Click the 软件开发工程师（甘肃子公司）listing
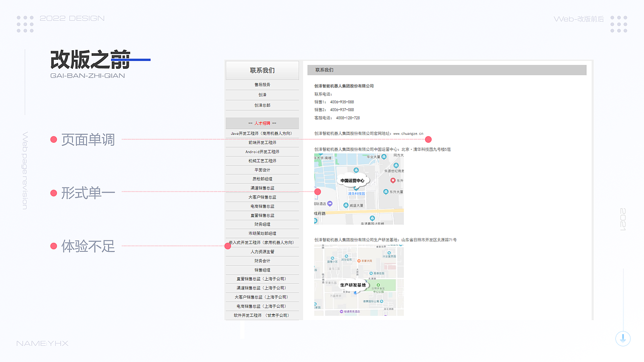Viewport: 644px width, 362px height. click(262, 315)
